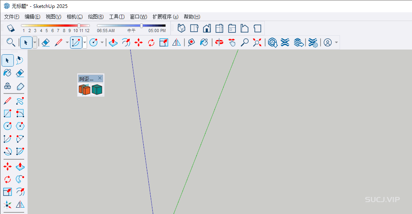
Task: Select the Freehand drawing tool
Action: [x=20, y=101]
